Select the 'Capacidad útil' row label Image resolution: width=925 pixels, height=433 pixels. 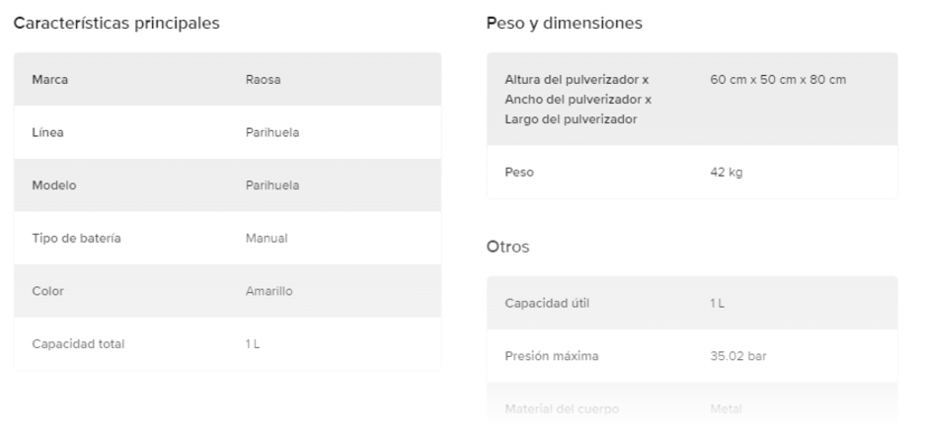point(547,303)
